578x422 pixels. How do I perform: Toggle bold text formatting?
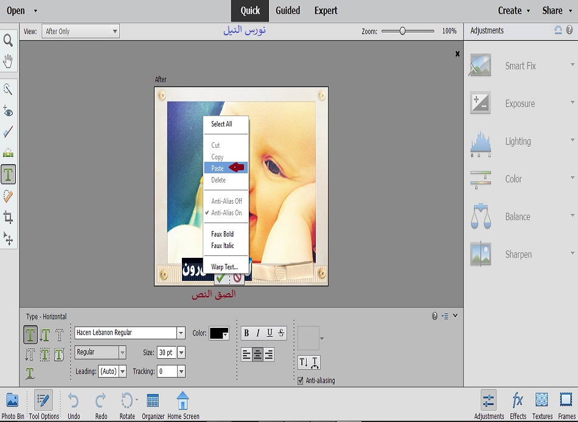click(x=246, y=333)
